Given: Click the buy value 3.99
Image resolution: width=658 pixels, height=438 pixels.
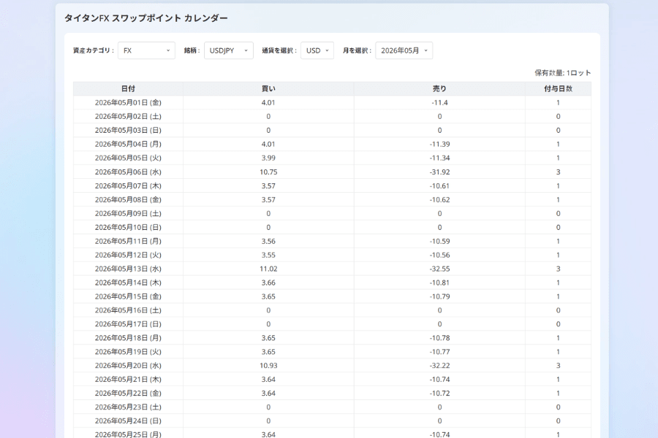Looking at the screenshot, I should (268, 158).
